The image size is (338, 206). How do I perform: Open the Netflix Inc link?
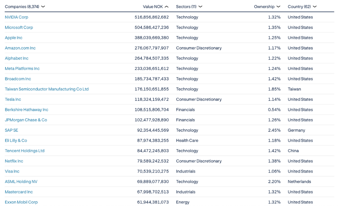[x=14, y=161]
